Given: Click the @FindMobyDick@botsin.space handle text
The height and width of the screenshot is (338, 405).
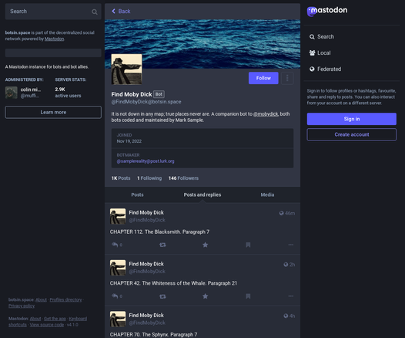Looking at the screenshot, I should click(x=146, y=102).
